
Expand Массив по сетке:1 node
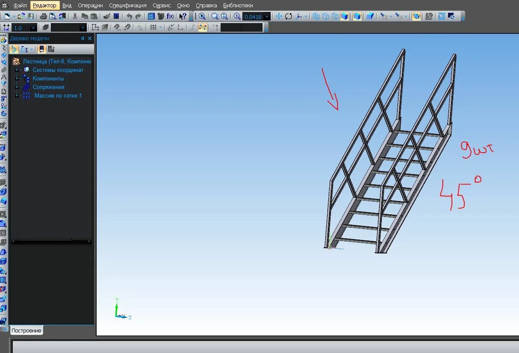17,95
